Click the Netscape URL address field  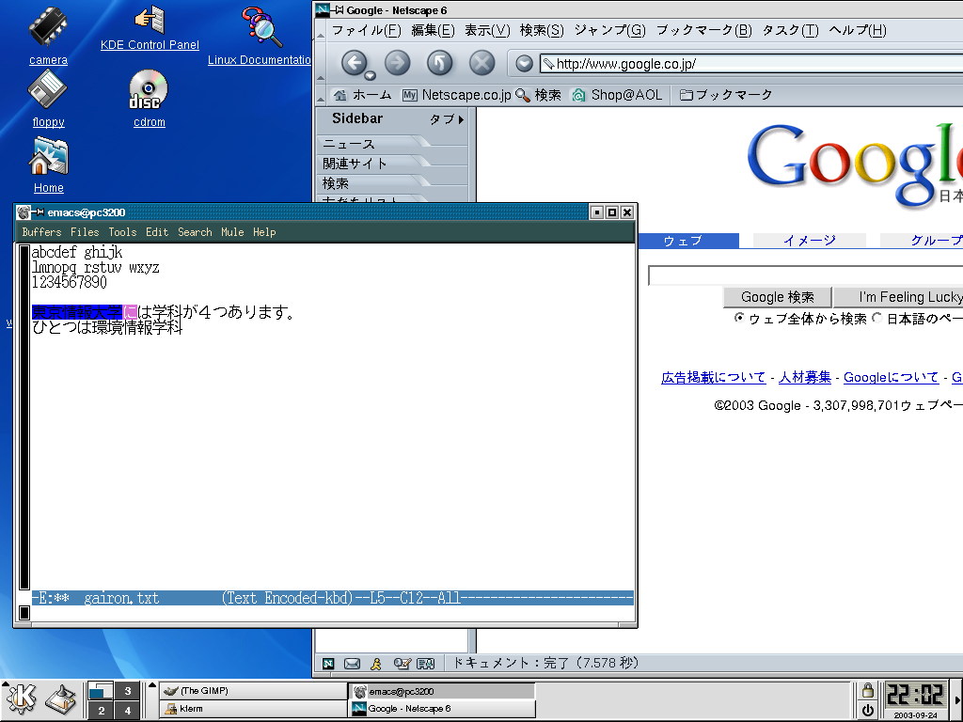751,63
